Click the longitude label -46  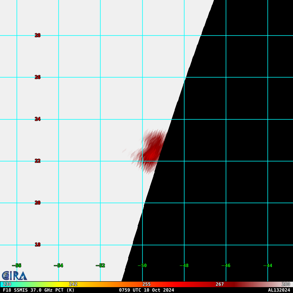pos(226,266)
